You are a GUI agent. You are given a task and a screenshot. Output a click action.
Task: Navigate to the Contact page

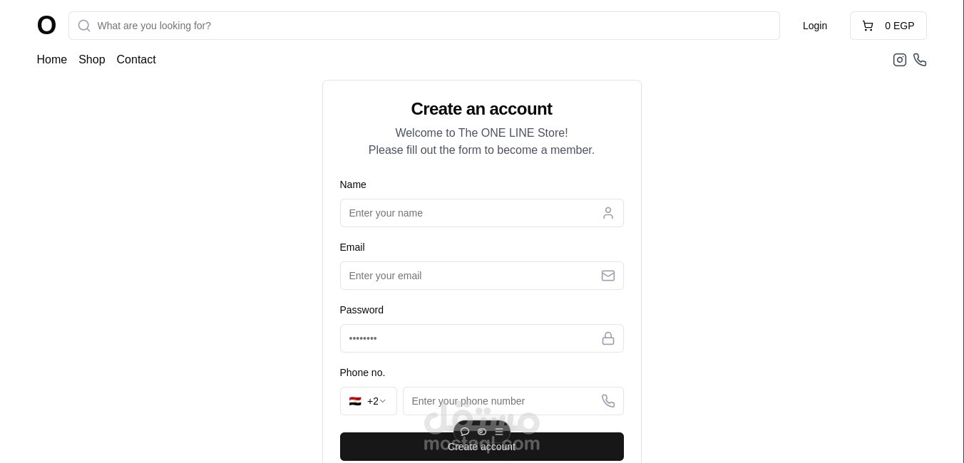tap(136, 60)
